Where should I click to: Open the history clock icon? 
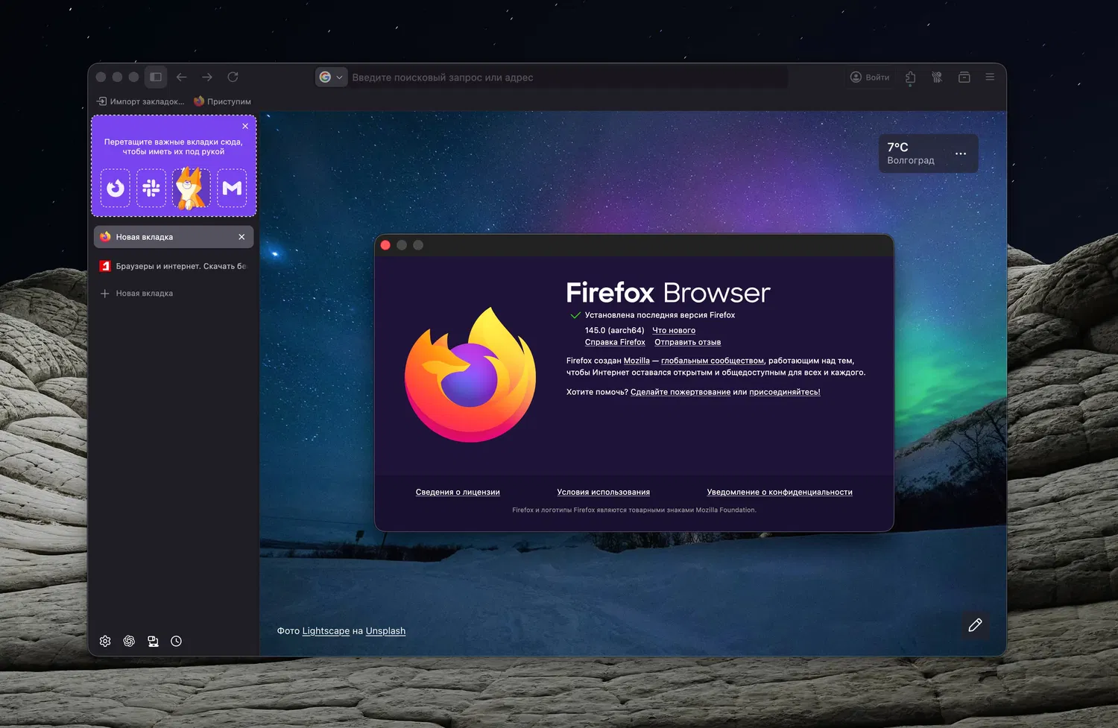176,641
